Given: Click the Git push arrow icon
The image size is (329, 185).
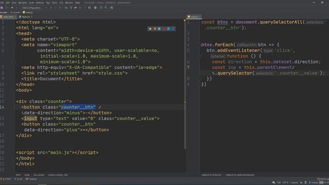Looking at the screenshot, I should (x=76, y=8).
